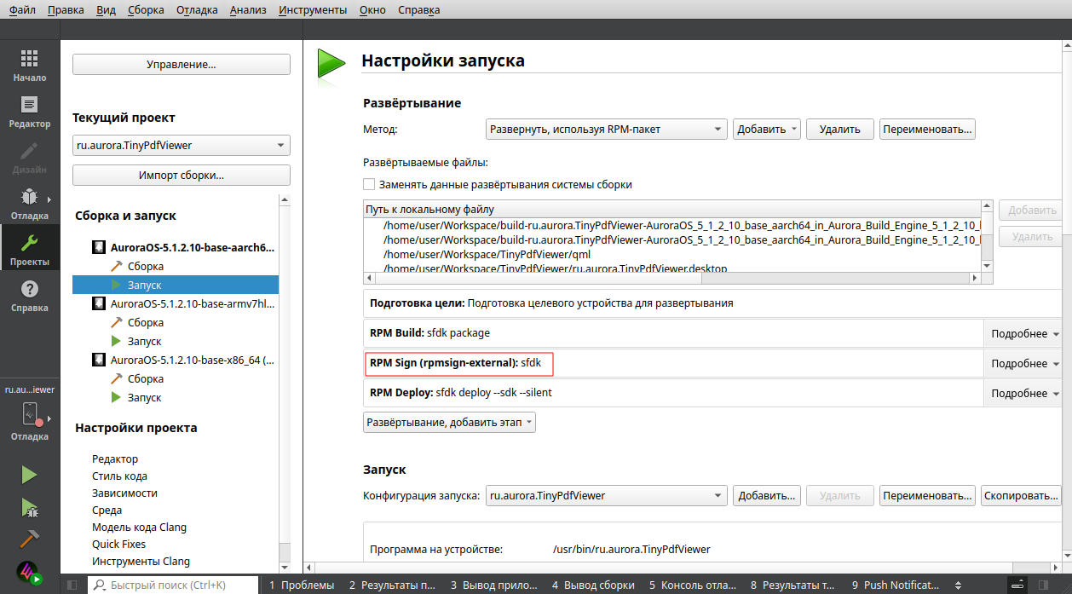Viewport: 1072px width, 594px height.
Task: Click AuroraOS-5.1.2.10-base-armv7hl kit icon
Action: tap(99, 304)
